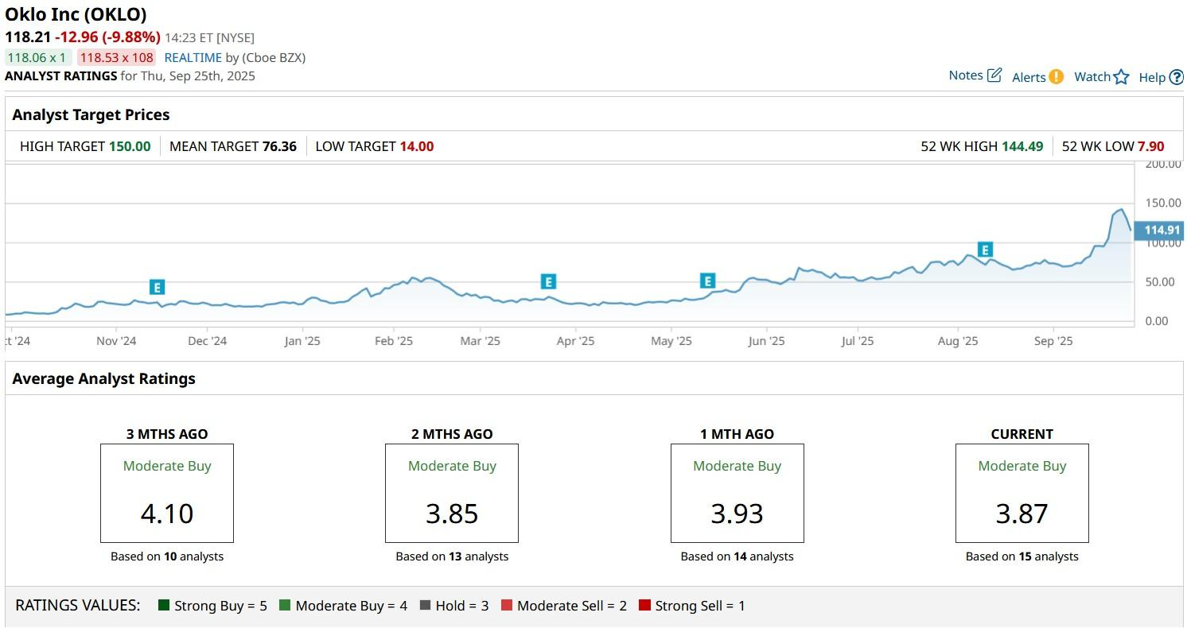Click the dark green Strong Buy swatch

click(x=164, y=606)
